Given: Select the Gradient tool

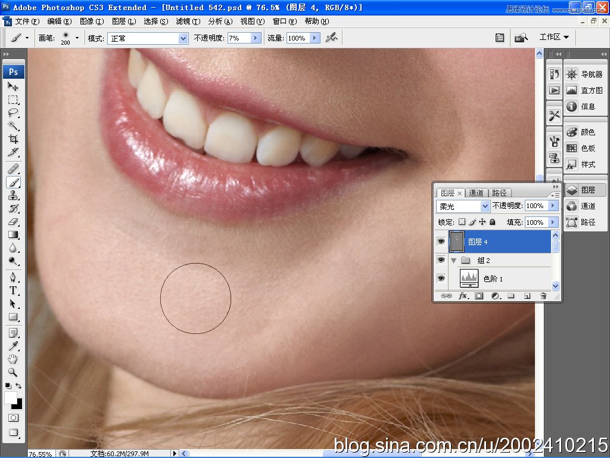Looking at the screenshot, I should (x=13, y=234).
